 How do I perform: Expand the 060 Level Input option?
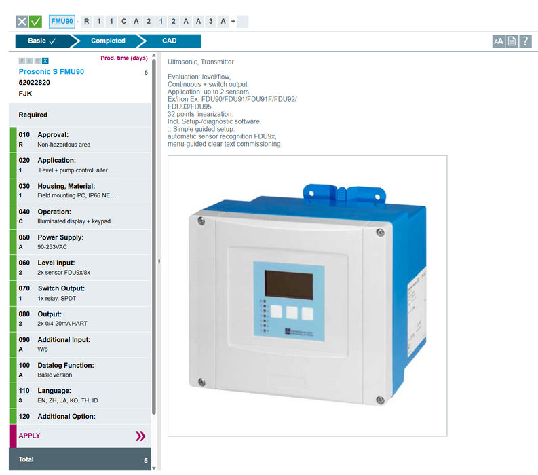(80, 268)
